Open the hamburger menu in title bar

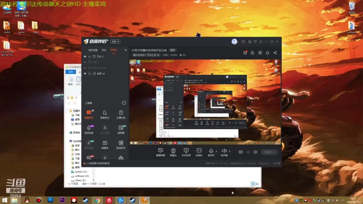tap(260, 42)
